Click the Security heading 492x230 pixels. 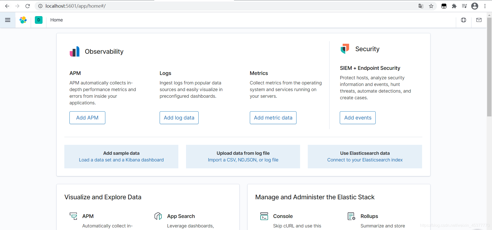(x=367, y=49)
